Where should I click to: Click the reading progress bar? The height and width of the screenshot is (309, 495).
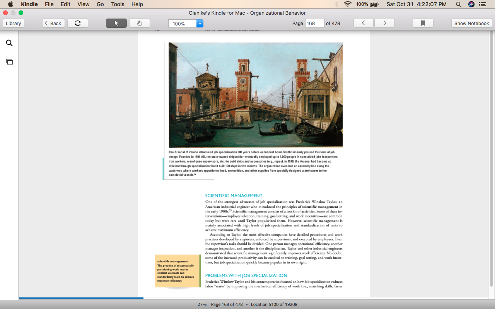(81, 298)
